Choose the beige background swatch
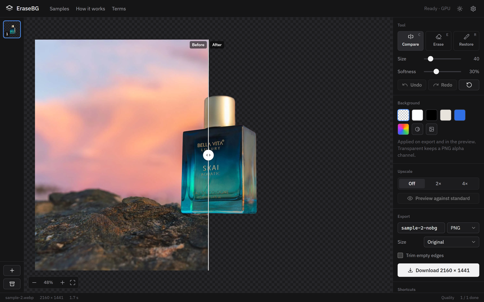Image resolution: width=484 pixels, height=302 pixels. coord(446,115)
